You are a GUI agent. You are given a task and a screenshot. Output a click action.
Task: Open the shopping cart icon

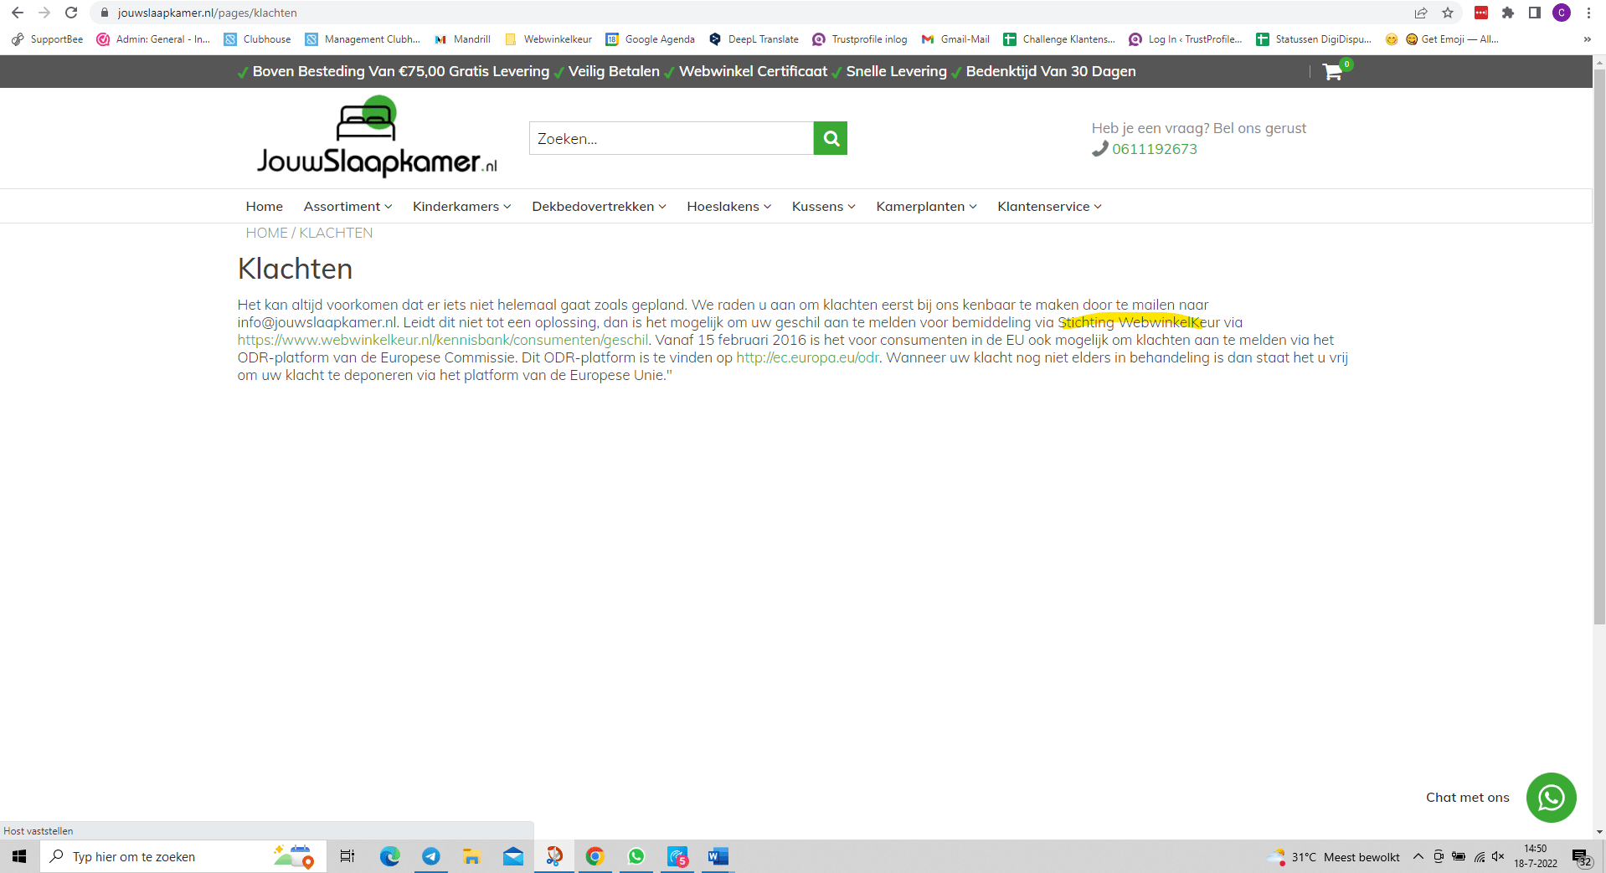(1332, 72)
